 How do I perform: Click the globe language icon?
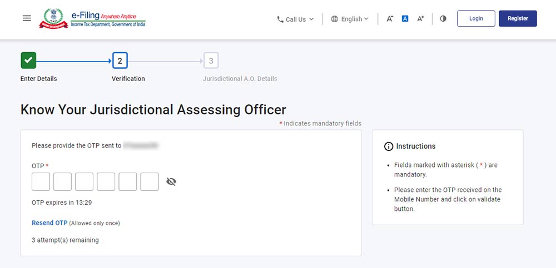(x=334, y=19)
